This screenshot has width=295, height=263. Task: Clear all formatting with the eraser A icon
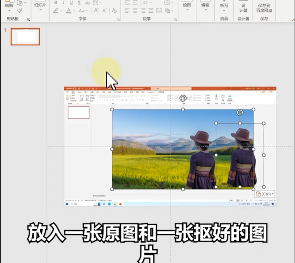(x=114, y=11)
